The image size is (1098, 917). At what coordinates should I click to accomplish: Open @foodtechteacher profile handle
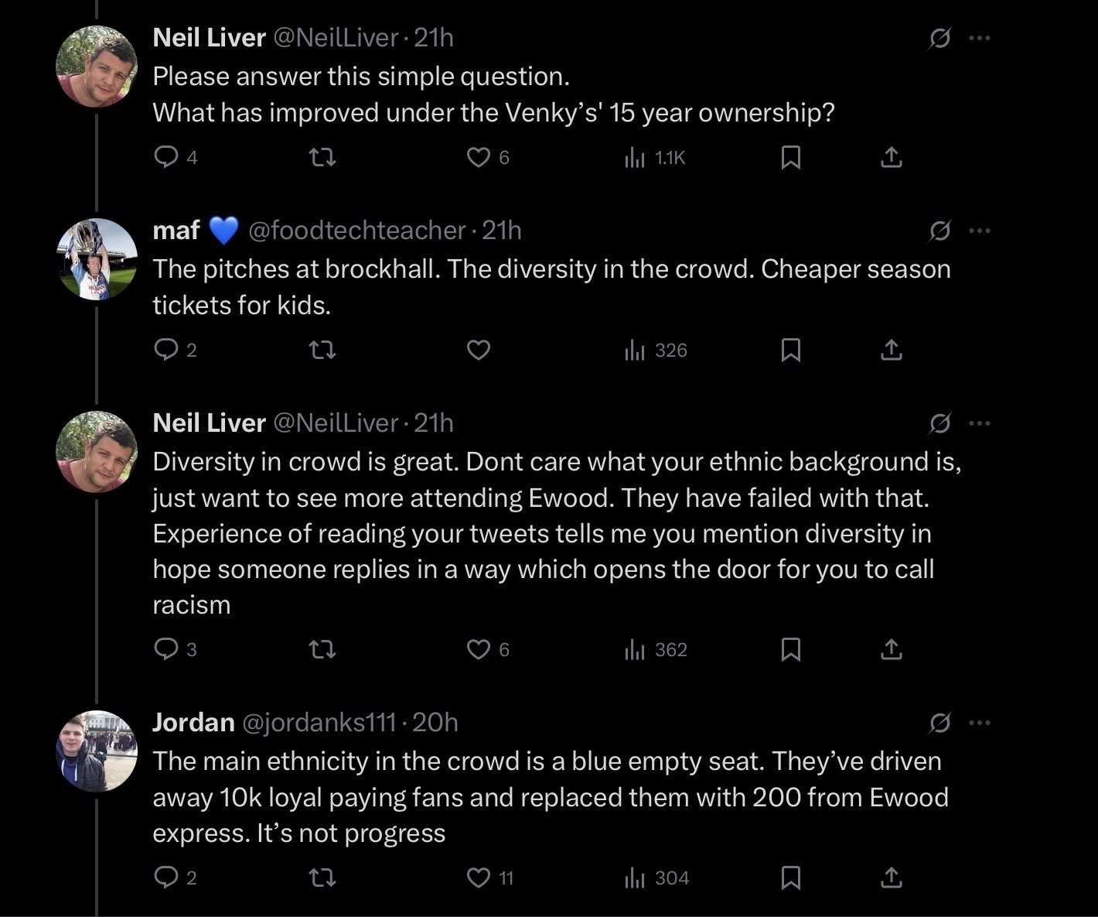[356, 231]
